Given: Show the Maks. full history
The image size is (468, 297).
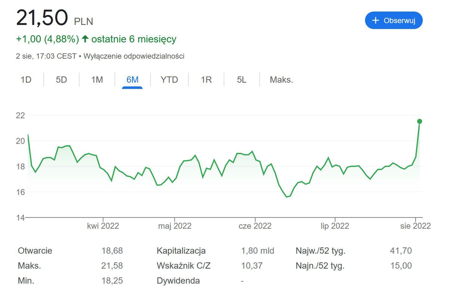Looking at the screenshot, I should click(x=281, y=80).
